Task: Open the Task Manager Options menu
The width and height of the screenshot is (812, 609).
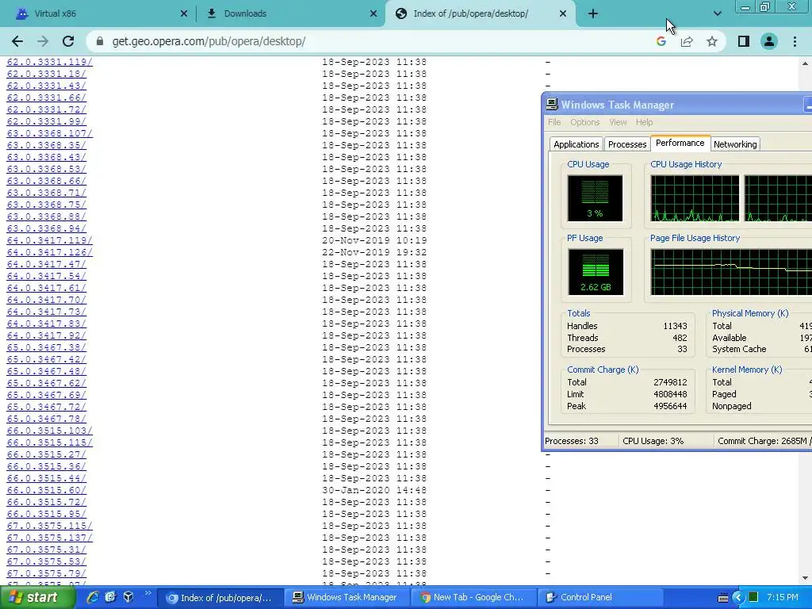Action: click(x=584, y=122)
